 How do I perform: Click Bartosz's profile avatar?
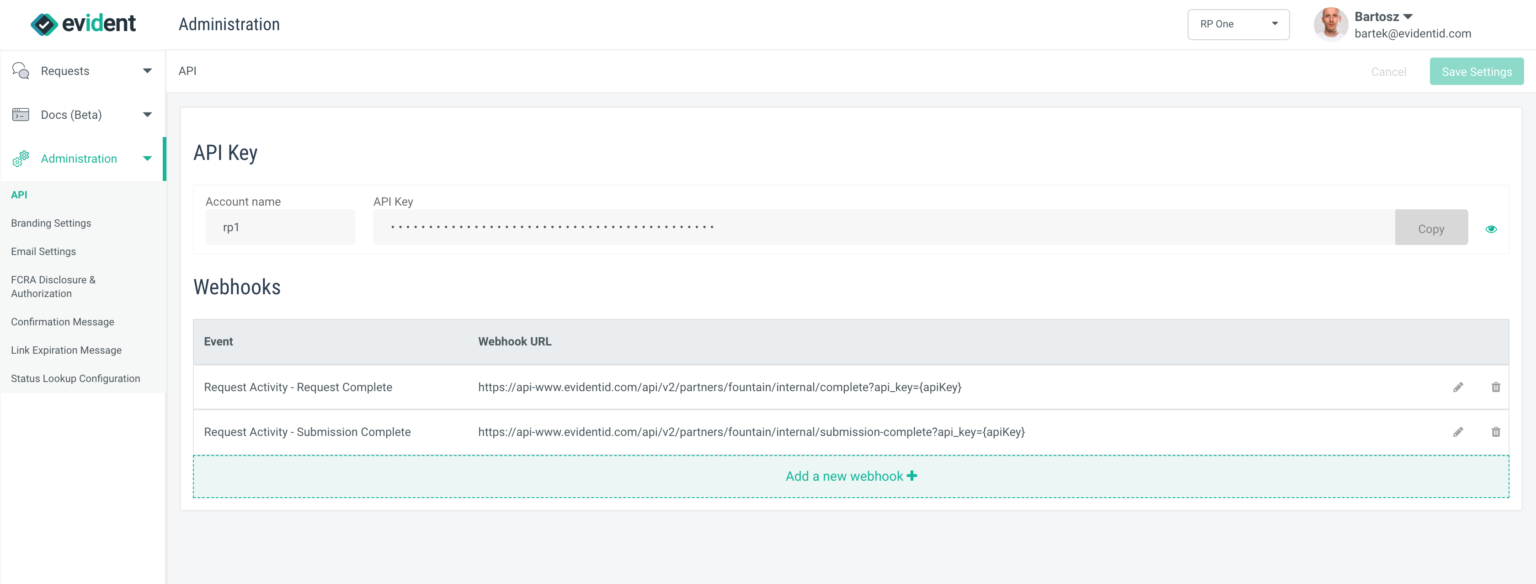click(x=1330, y=24)
